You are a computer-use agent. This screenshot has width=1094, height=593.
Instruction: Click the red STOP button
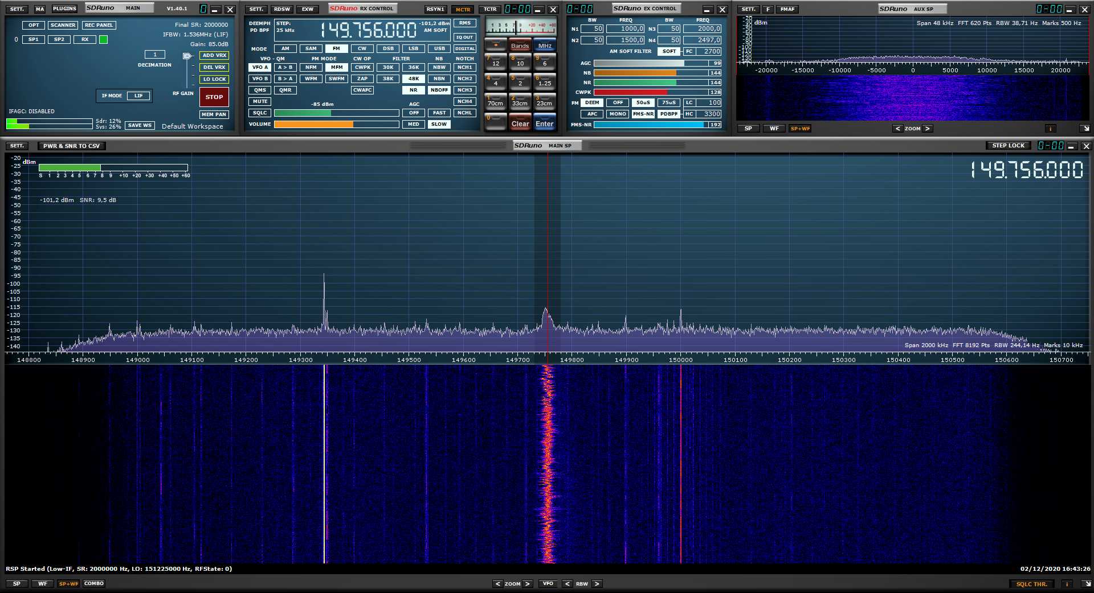(214, 97)
